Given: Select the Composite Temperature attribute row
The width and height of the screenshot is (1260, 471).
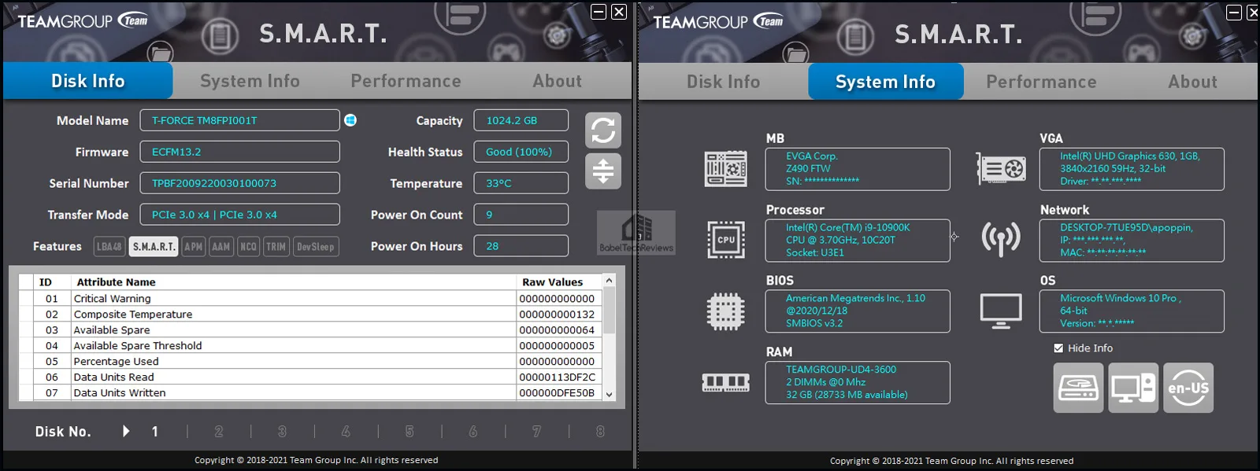Looking at the screenshot, I should tap(310, 315).
